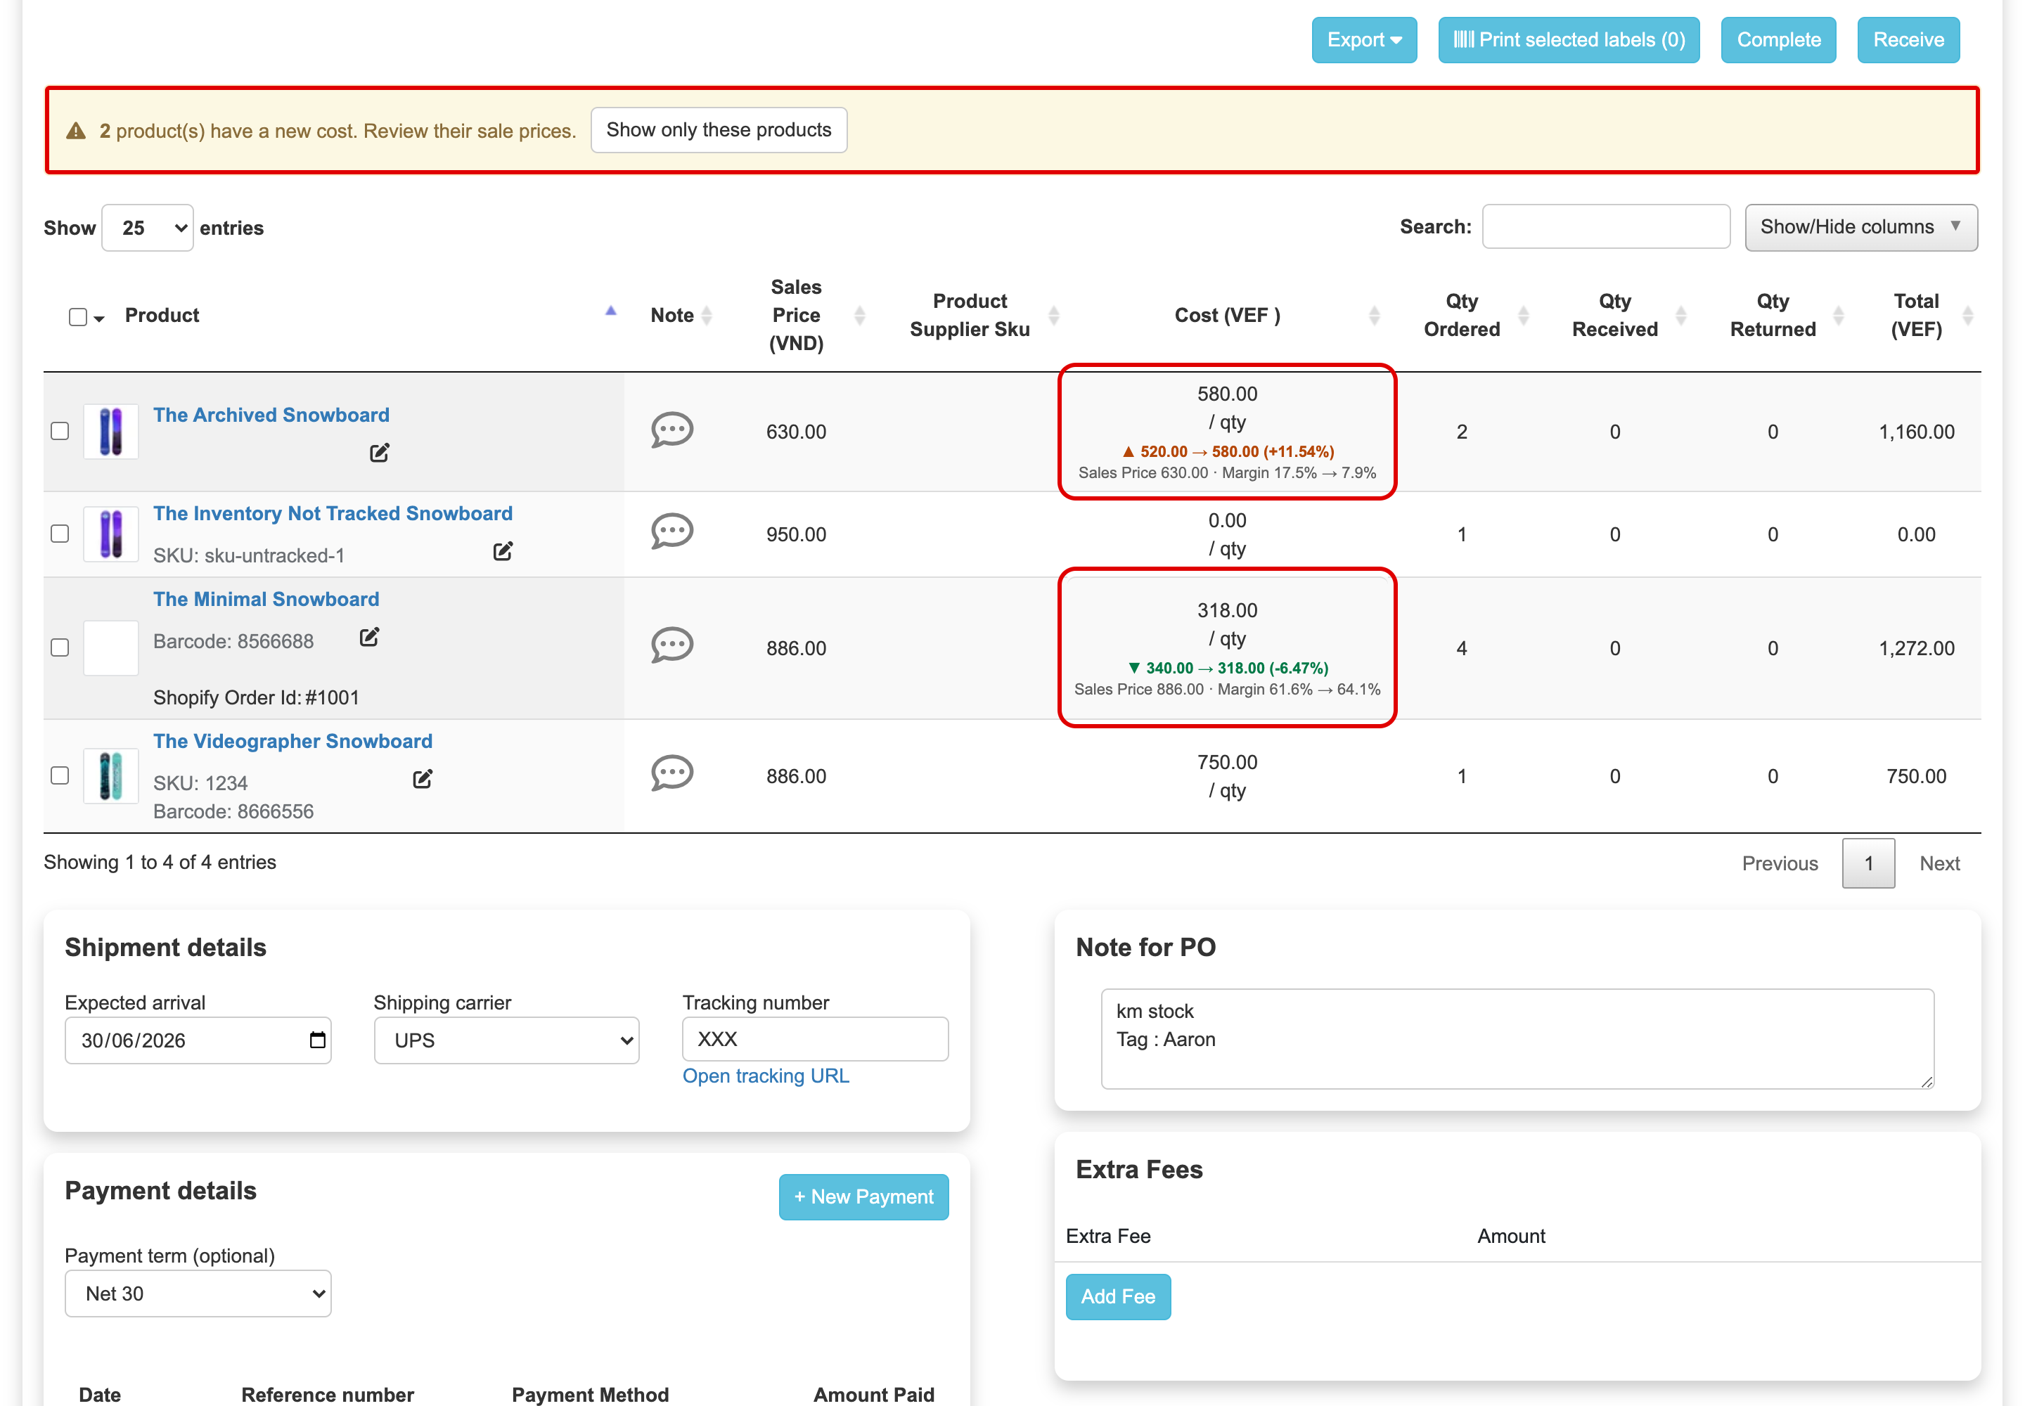Sort by Qty Received column
Image resolution: width=2025 pixels, height=1406 pixels.
coord(1680,314)
